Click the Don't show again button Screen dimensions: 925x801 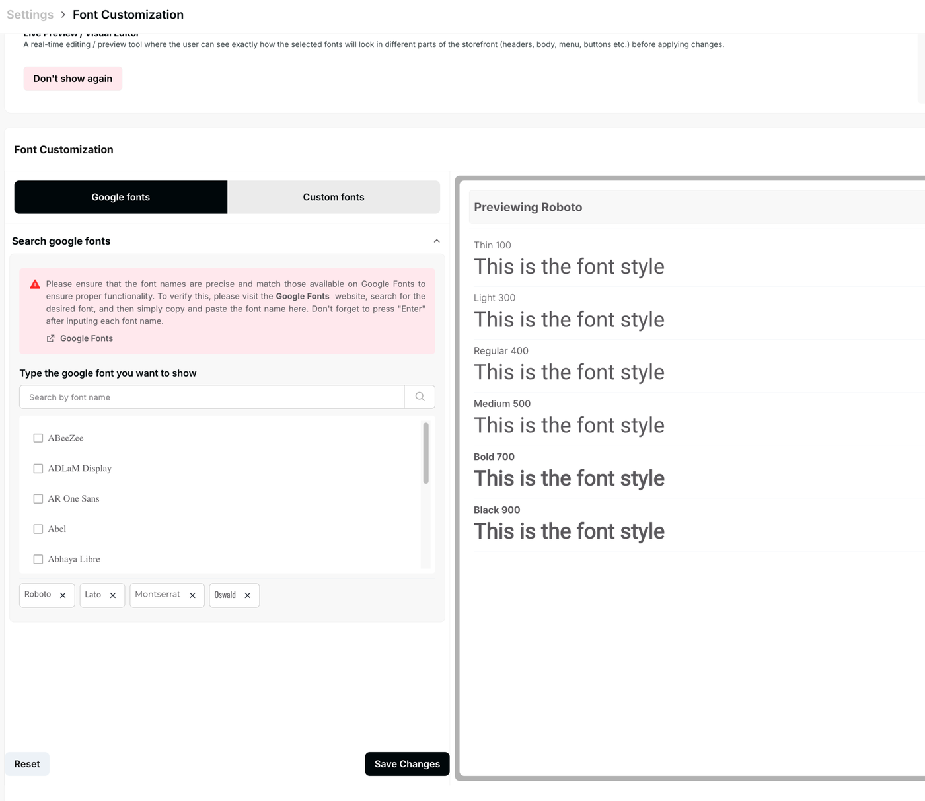point(73,79)
